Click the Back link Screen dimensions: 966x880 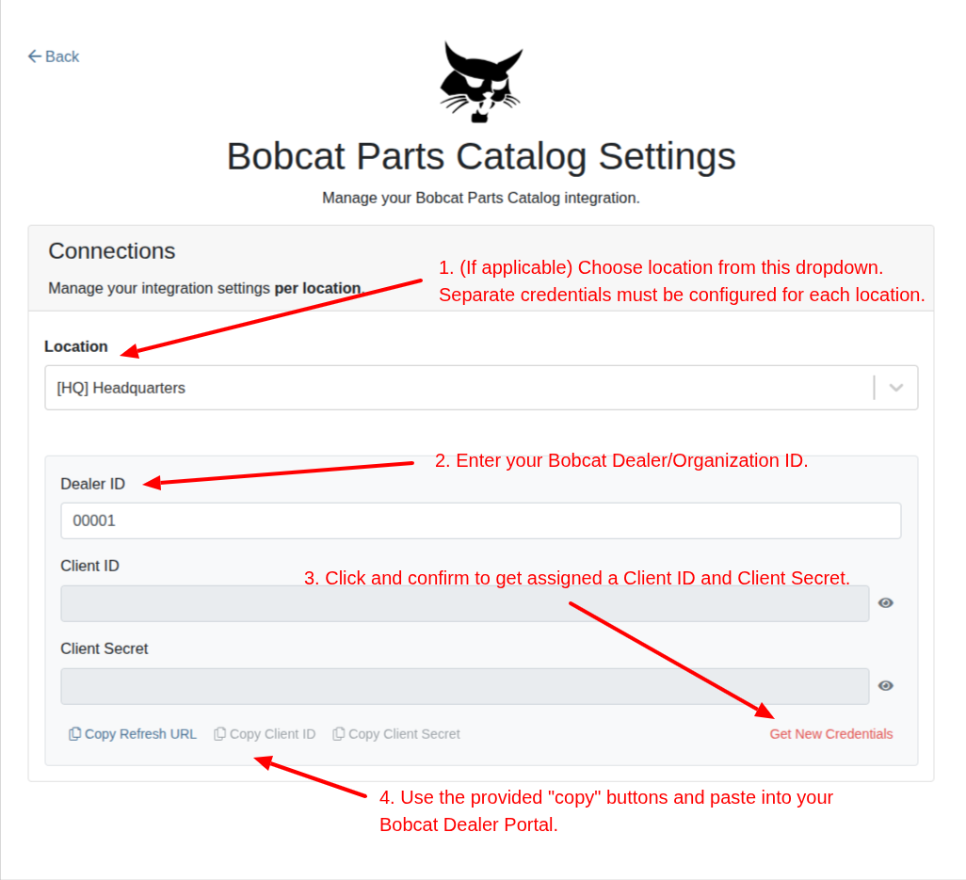click(54, 56)
